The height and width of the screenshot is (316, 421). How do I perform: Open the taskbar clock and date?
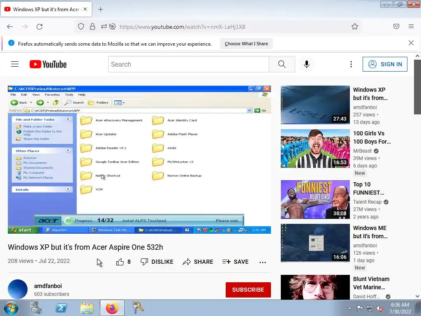[x=400, y=308]
